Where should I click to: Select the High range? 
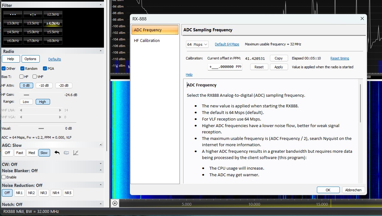tap(43, 102)
